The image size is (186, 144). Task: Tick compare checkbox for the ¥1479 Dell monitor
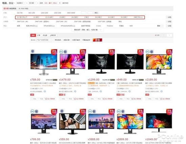pyautogui.click(x=61, y=99)
